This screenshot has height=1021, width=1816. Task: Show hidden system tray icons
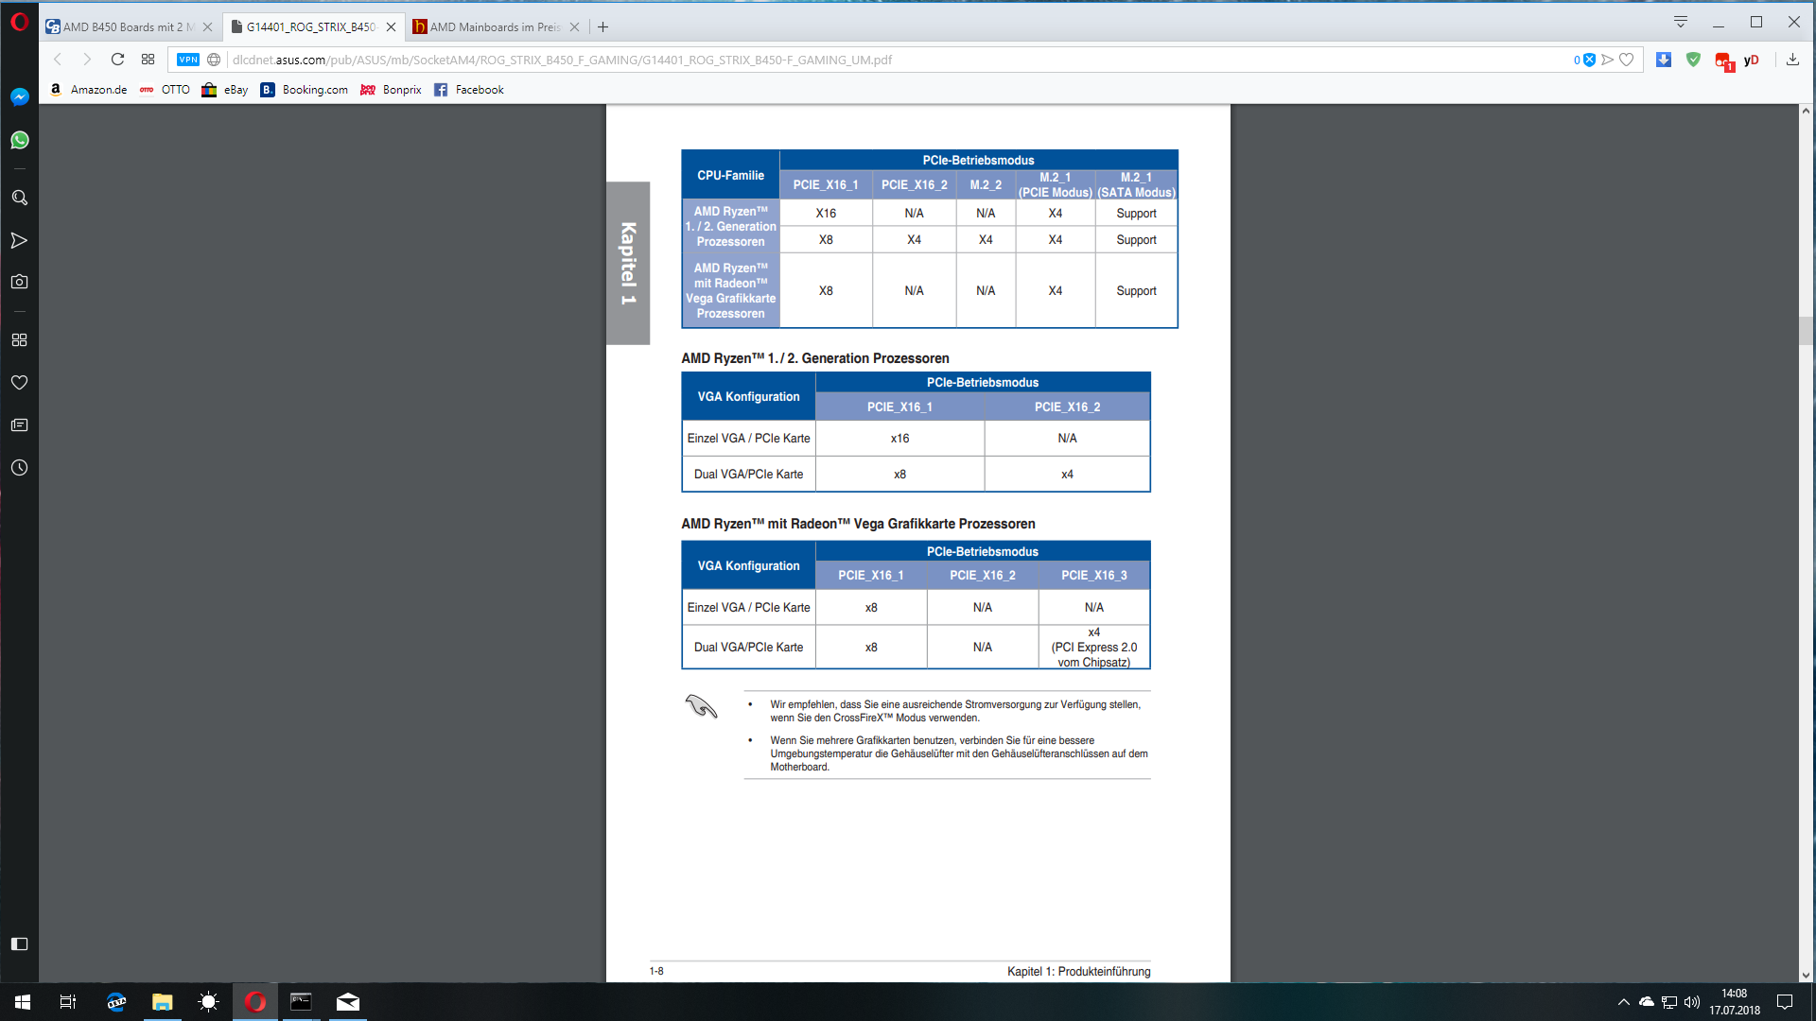(x=1623, y=1002)
